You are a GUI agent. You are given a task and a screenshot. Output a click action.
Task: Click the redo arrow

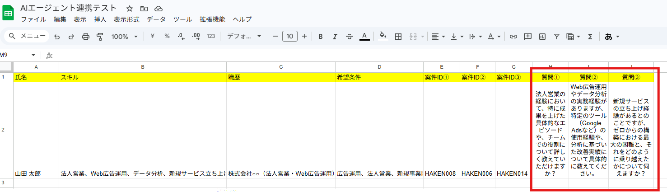(71, 37)
